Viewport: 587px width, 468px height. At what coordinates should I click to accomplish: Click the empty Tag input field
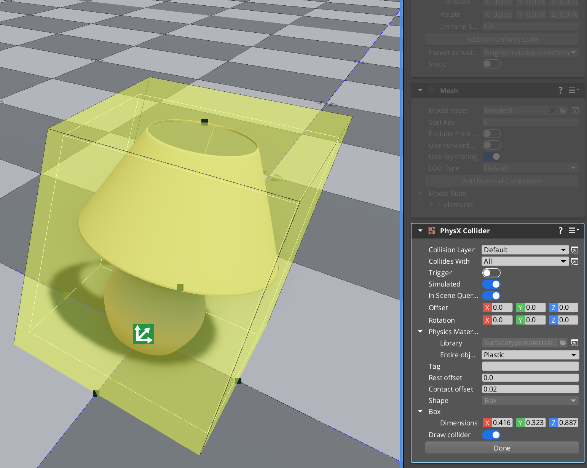[530, 366]
